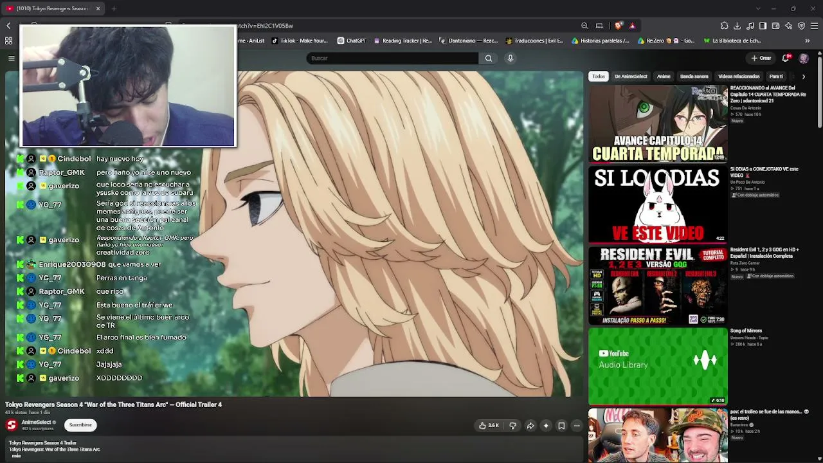Open 'Si ODIAS a CONEJOTAKO' video title
This screenshot has width=823, height=463.
click(x=764, y=172)
